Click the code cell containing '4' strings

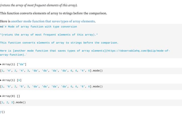point(51,70)
